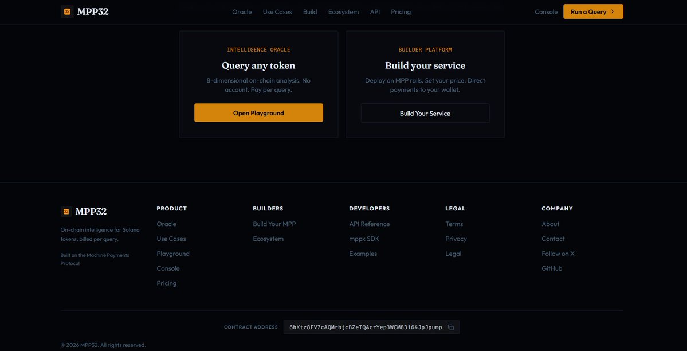Click the 2026 MPP32 copyright text
This screenshot has width=687, height=351.
pyautogui.click(x=103, y=345)
